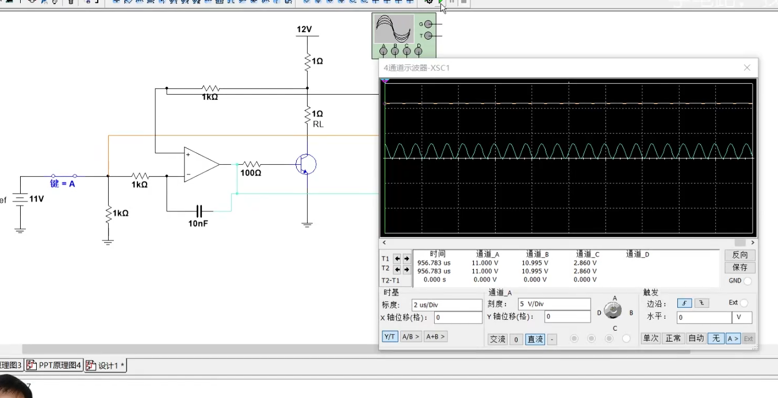Click the channel selector rotary knob
Image resolution: width=778 pixels, height=398 pixels.
[x=614, y=311]
